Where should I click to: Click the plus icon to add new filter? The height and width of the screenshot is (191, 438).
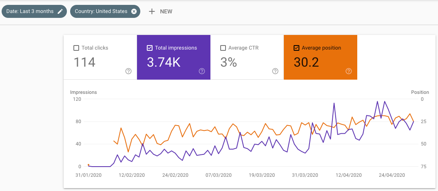click(152, 11)
